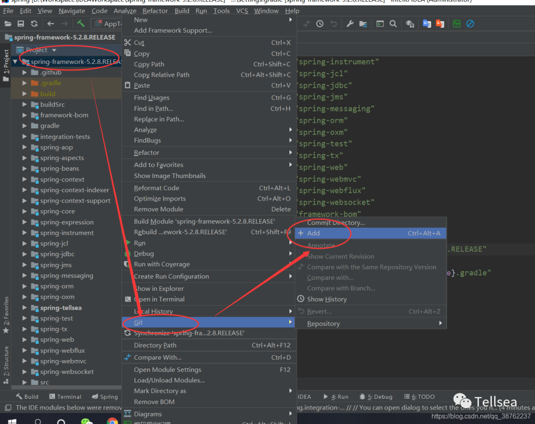Open the Refactor submenu
This screenshot has height=424, width=535.
coord(209,153)
